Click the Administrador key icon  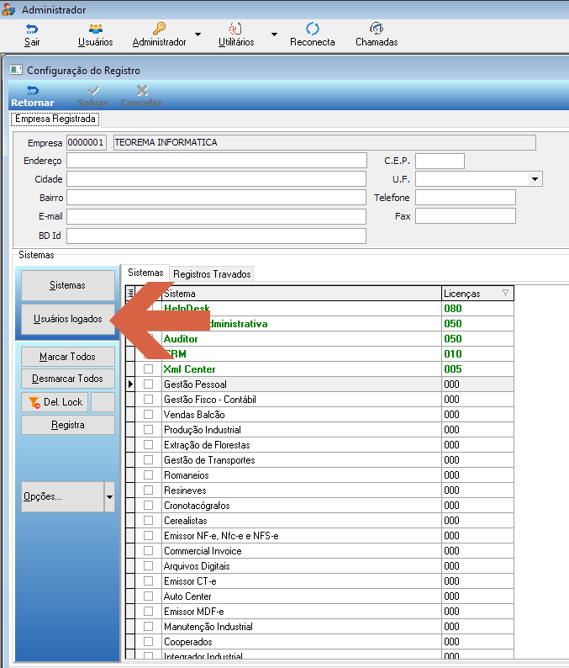click(159, 29)
